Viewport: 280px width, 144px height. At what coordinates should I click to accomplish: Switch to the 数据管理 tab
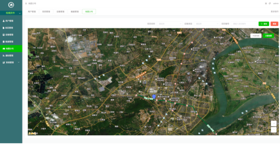tap(75, 12)
